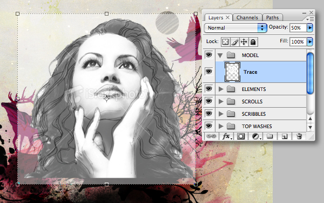
Task: Hide the ELEMENTS group eye icon
Action: click(209, 89)
